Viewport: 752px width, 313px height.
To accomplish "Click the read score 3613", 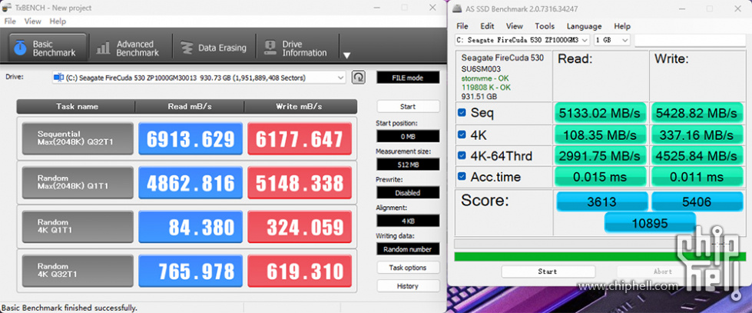I will (602, 201).
